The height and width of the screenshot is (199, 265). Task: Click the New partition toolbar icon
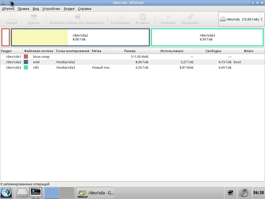click(x=11, y=17)
